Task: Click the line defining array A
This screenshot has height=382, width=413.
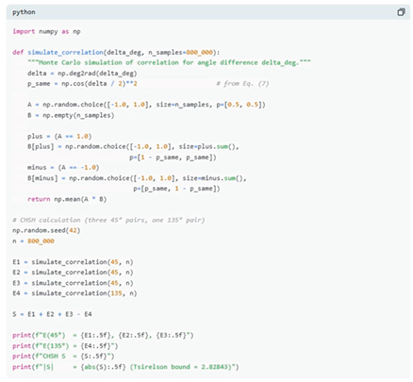Action: 146,105
